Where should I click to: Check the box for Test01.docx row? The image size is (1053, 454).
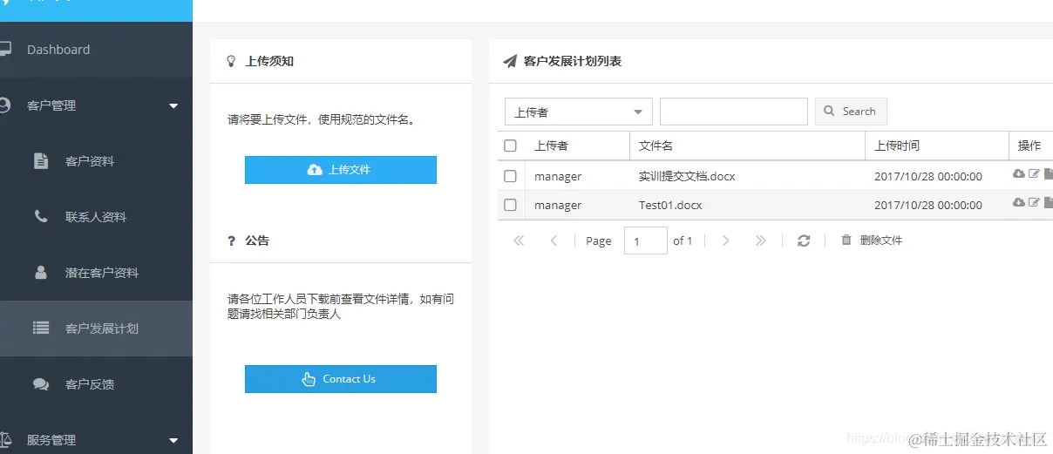pyautogui.click(x=511, y=205)
